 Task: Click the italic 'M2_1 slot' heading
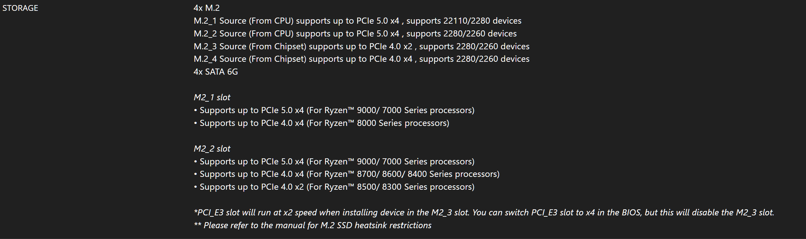(212, 98)
